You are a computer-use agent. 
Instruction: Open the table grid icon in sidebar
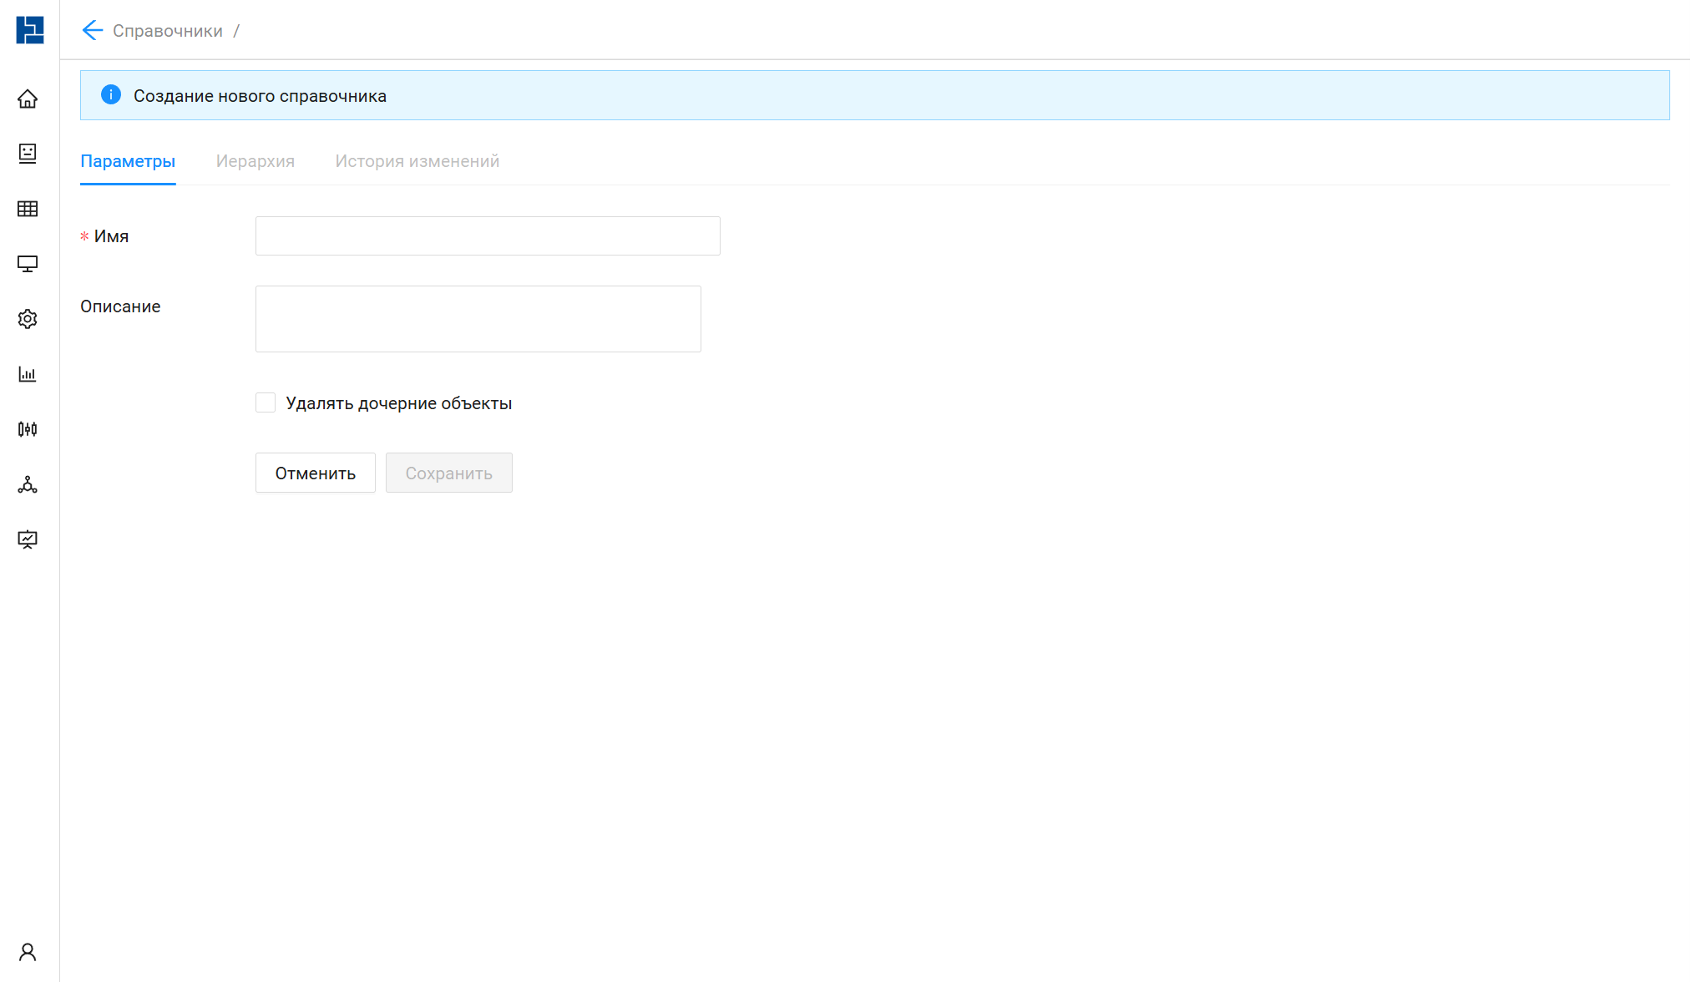28,209
